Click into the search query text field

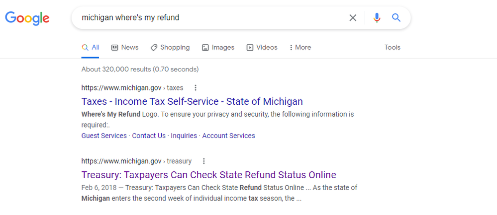pyautogui.click(x=209, y=18)
